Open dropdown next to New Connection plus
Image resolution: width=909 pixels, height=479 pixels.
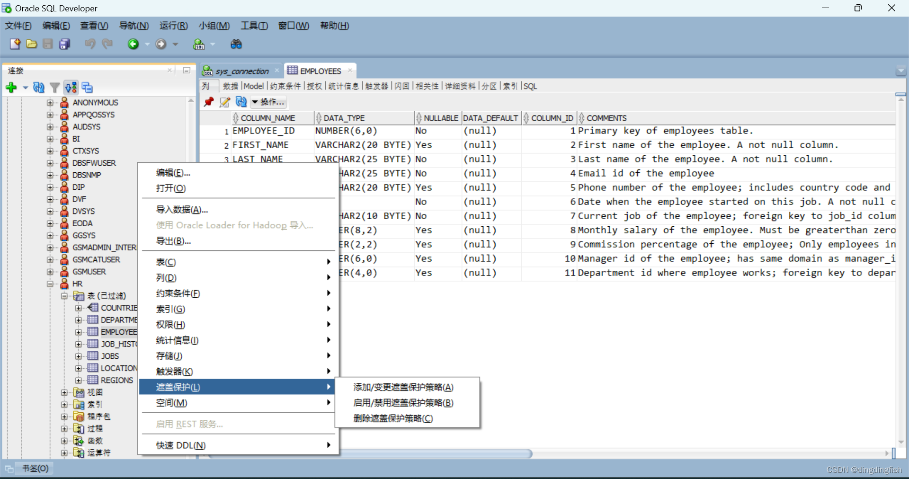point(25,88)
